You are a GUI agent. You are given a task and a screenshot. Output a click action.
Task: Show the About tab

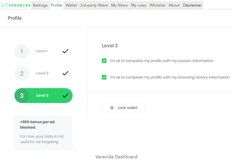pos(174,5)
